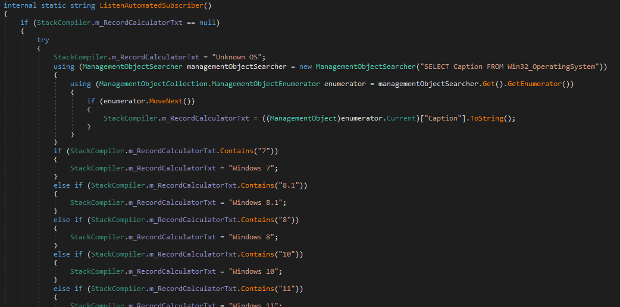Click ManagementObjectSearcher constructor after the new keyword
620x307 pixels.
point(365,66)
